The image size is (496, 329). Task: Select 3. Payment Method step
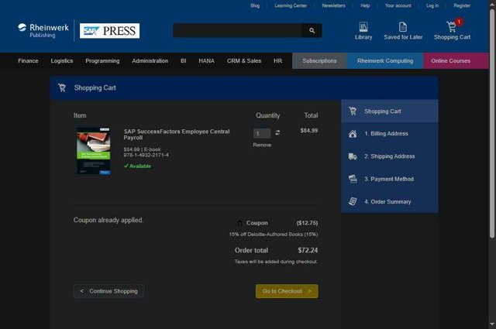point(390,179)
